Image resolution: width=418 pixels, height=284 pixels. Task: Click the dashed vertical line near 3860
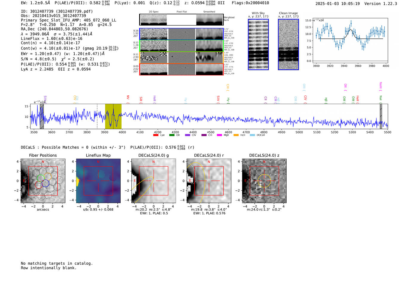[x=97, y=116]
